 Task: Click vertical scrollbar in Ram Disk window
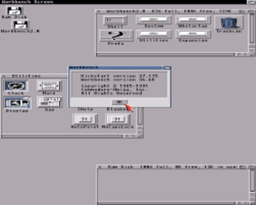click(x=252, y=180)
